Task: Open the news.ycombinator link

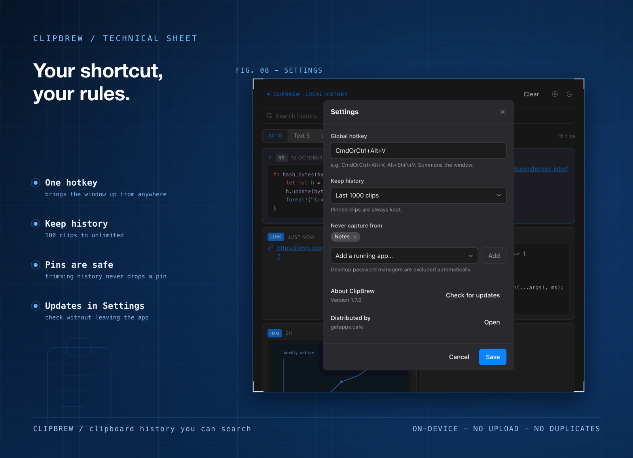Action: click(x=300, y=248)
